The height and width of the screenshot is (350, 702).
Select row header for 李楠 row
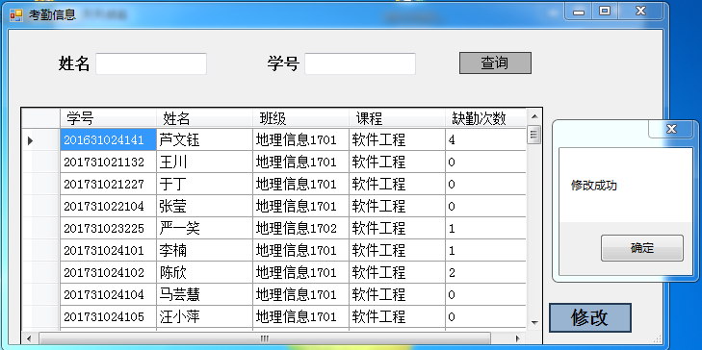click(41, 250)
